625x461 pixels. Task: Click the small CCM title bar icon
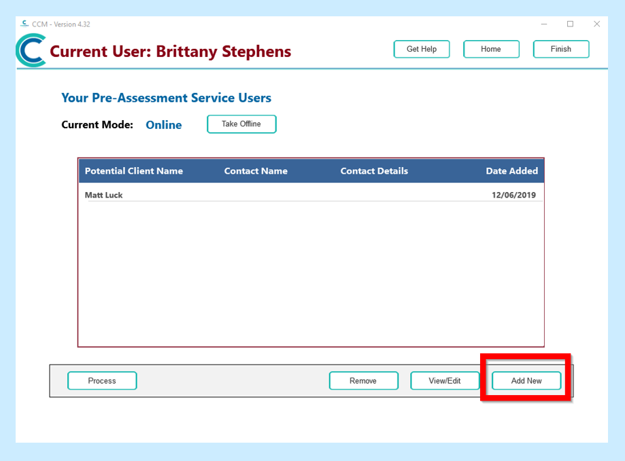point(24,24)
